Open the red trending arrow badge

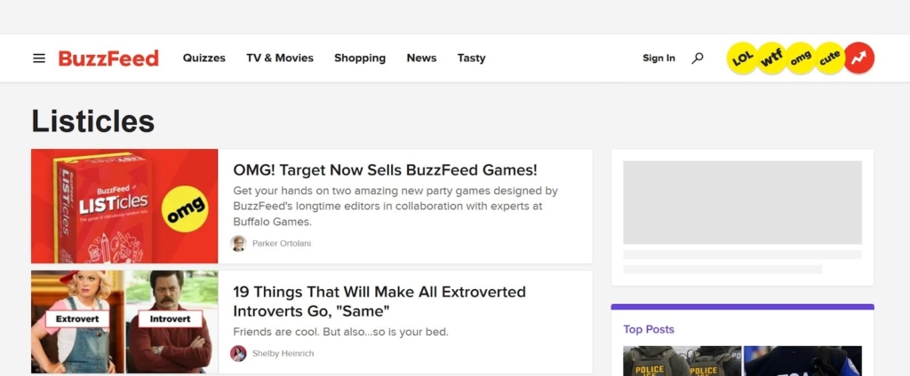859,58
